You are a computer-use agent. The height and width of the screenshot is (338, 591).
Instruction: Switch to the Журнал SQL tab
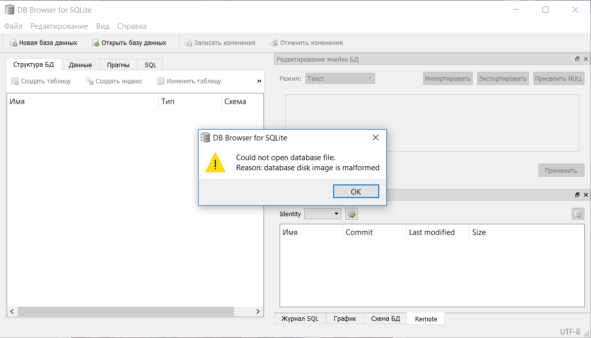pos(300,318)
